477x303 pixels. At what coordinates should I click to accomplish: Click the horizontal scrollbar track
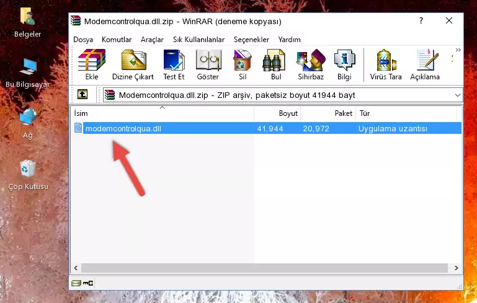tap(264, 268)
